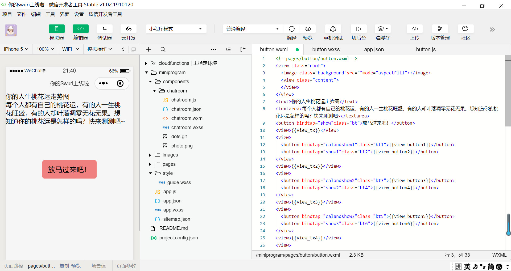511x271 pixels.
Task: Open the 工具 menu
Action: tap(50, 14)
